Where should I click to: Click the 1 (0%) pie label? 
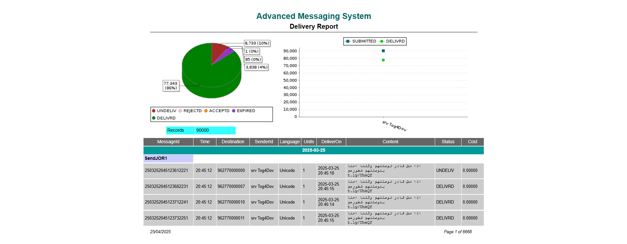pyautogui.click(x=252, y=51)
